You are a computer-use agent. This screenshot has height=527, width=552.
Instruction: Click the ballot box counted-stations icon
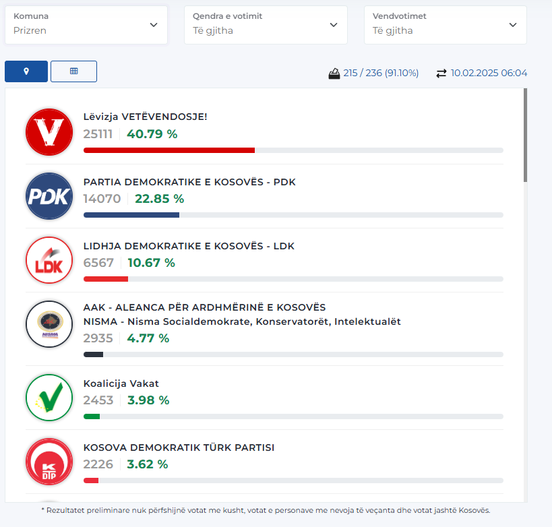tap(334, 73)
